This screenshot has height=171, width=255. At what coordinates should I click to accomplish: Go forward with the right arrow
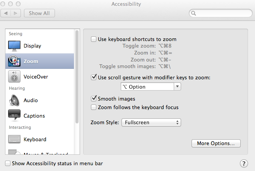point(15,13)
